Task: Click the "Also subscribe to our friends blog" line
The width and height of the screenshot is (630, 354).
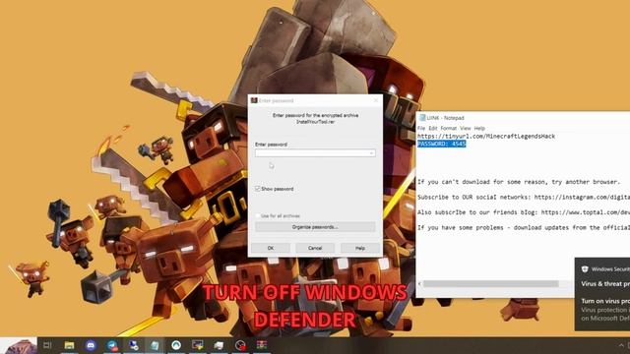Action: (x=524, y=212)
